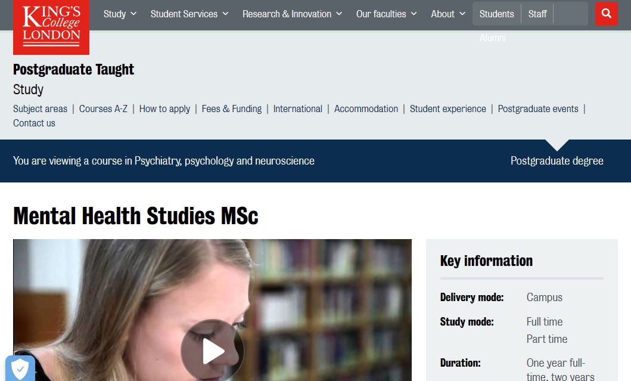
Task: Play the Mental Health Studies video
Action: [212, 351]
